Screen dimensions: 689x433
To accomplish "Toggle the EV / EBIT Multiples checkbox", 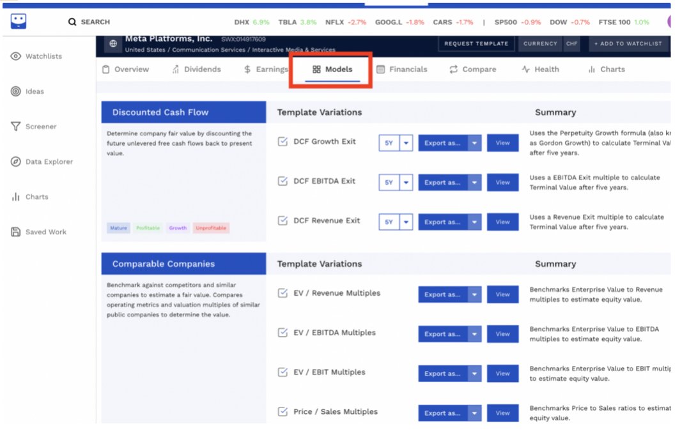I will 283,372.
